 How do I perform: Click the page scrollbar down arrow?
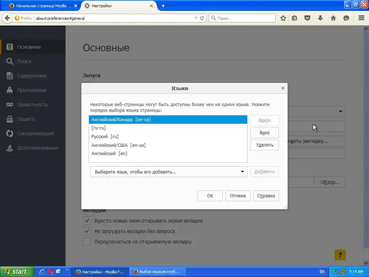click(366, 263)
